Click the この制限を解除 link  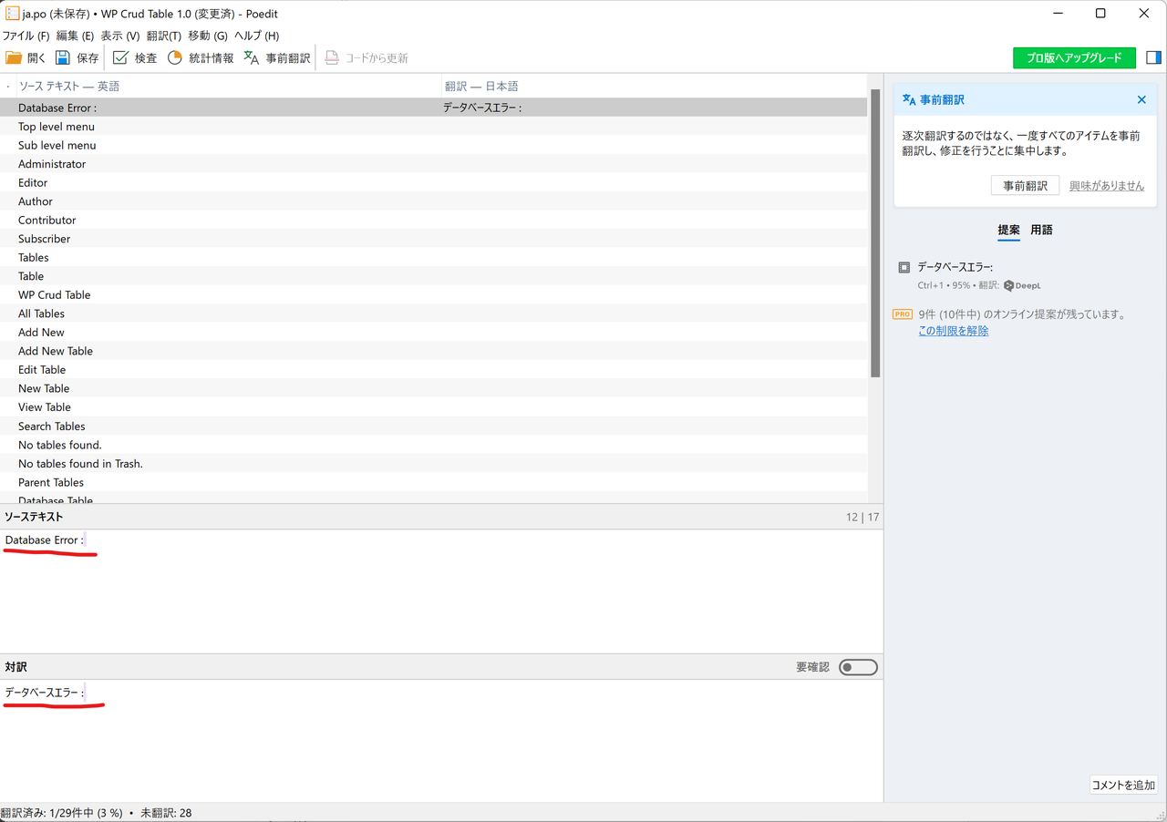point(953,331)
